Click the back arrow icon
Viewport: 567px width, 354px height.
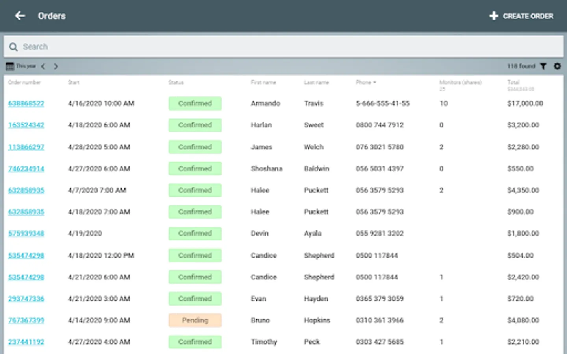coord(20,16)
